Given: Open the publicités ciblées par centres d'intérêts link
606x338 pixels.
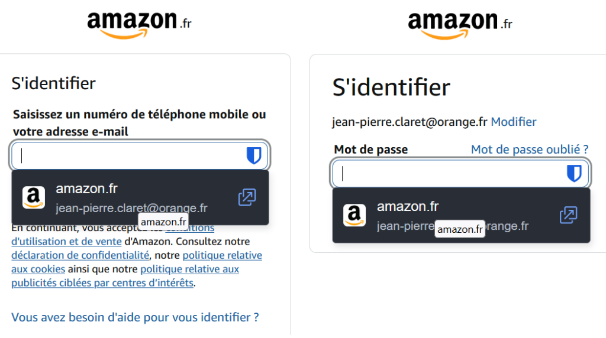Looking at the screenshot, I should click(x=102, y=283).
